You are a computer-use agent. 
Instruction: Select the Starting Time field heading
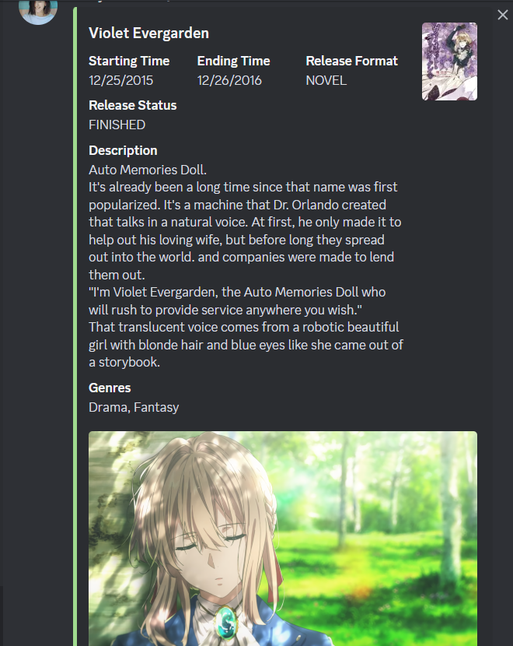tap(129, 61)
